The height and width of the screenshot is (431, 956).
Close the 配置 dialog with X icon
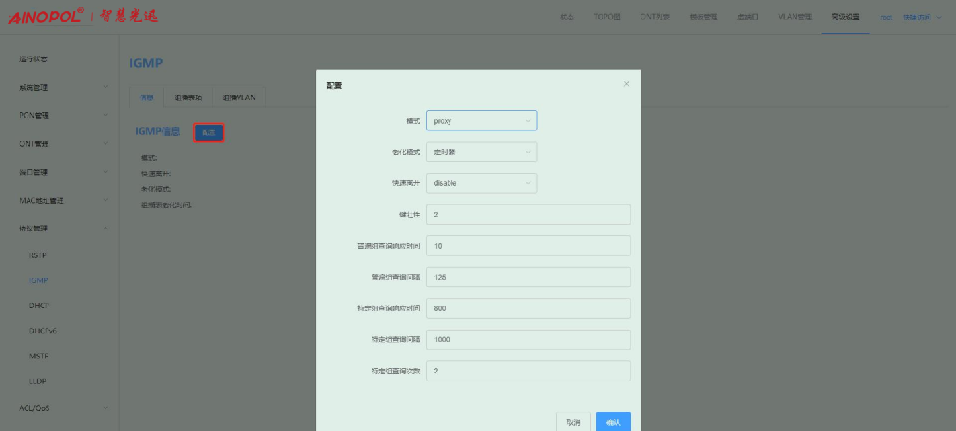coord(627,84)
